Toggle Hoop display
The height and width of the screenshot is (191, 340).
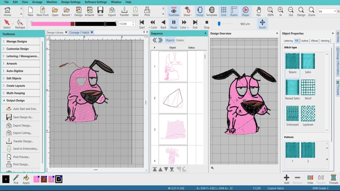point(200,12)
